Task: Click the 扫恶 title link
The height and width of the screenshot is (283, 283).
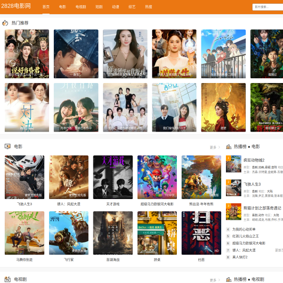Action: [x=201, y=260]
